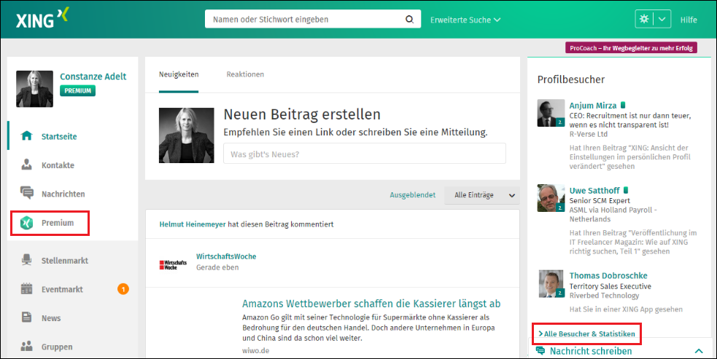Click the Eventmarkt calendar icon

[x=26, y=288]
